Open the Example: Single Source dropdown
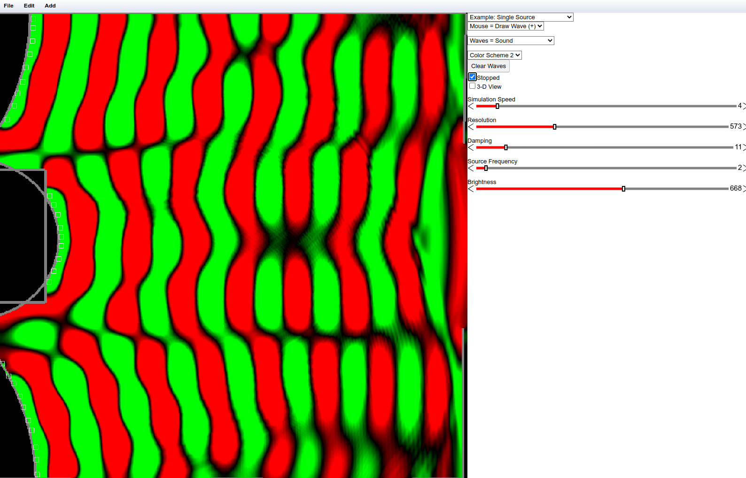The image size is (746, 478). click(521, 17)
